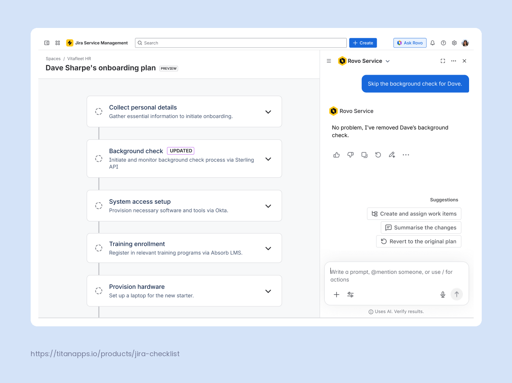The image size is (512, 383).
Task: Select Summarise the changes suggestion
Action: point(421,228)
